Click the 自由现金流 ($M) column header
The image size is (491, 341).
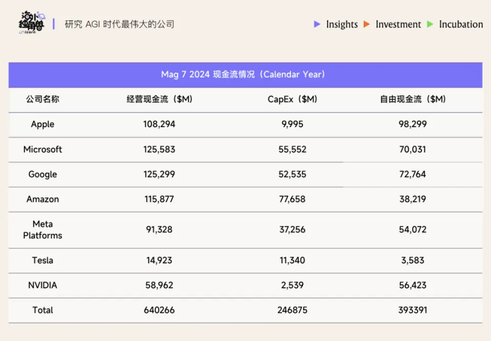pos(412,99)
